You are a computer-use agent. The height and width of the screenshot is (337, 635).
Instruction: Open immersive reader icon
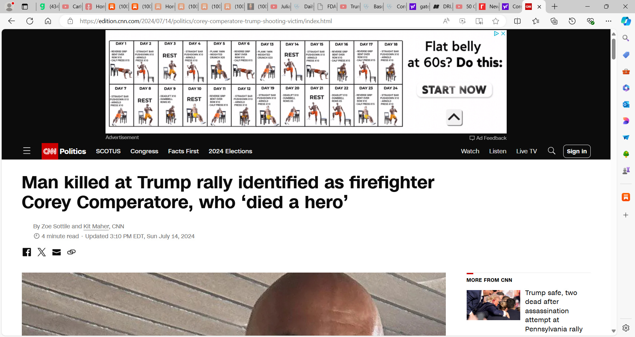pos(479,21)
